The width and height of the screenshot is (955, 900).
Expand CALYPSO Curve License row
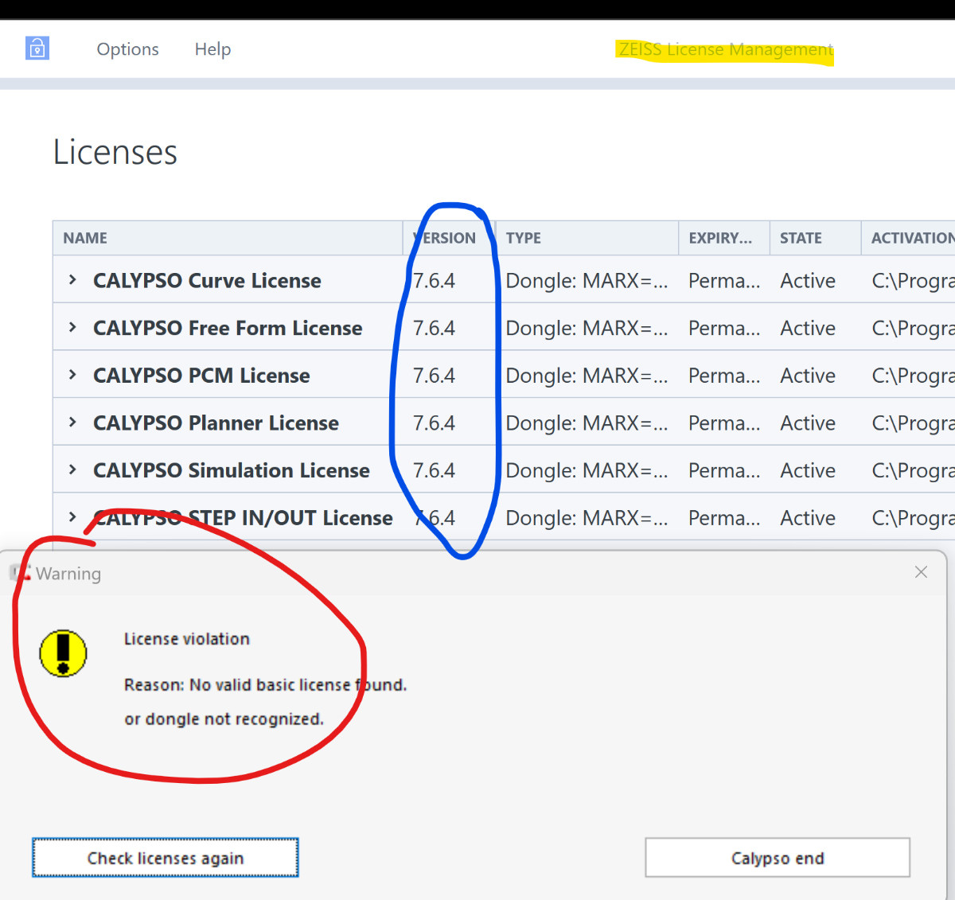click(x=72, y=279)
